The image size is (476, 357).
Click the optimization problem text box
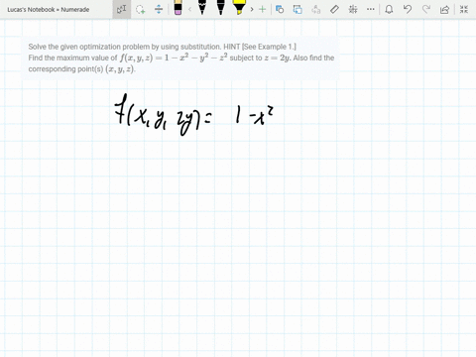180,58
